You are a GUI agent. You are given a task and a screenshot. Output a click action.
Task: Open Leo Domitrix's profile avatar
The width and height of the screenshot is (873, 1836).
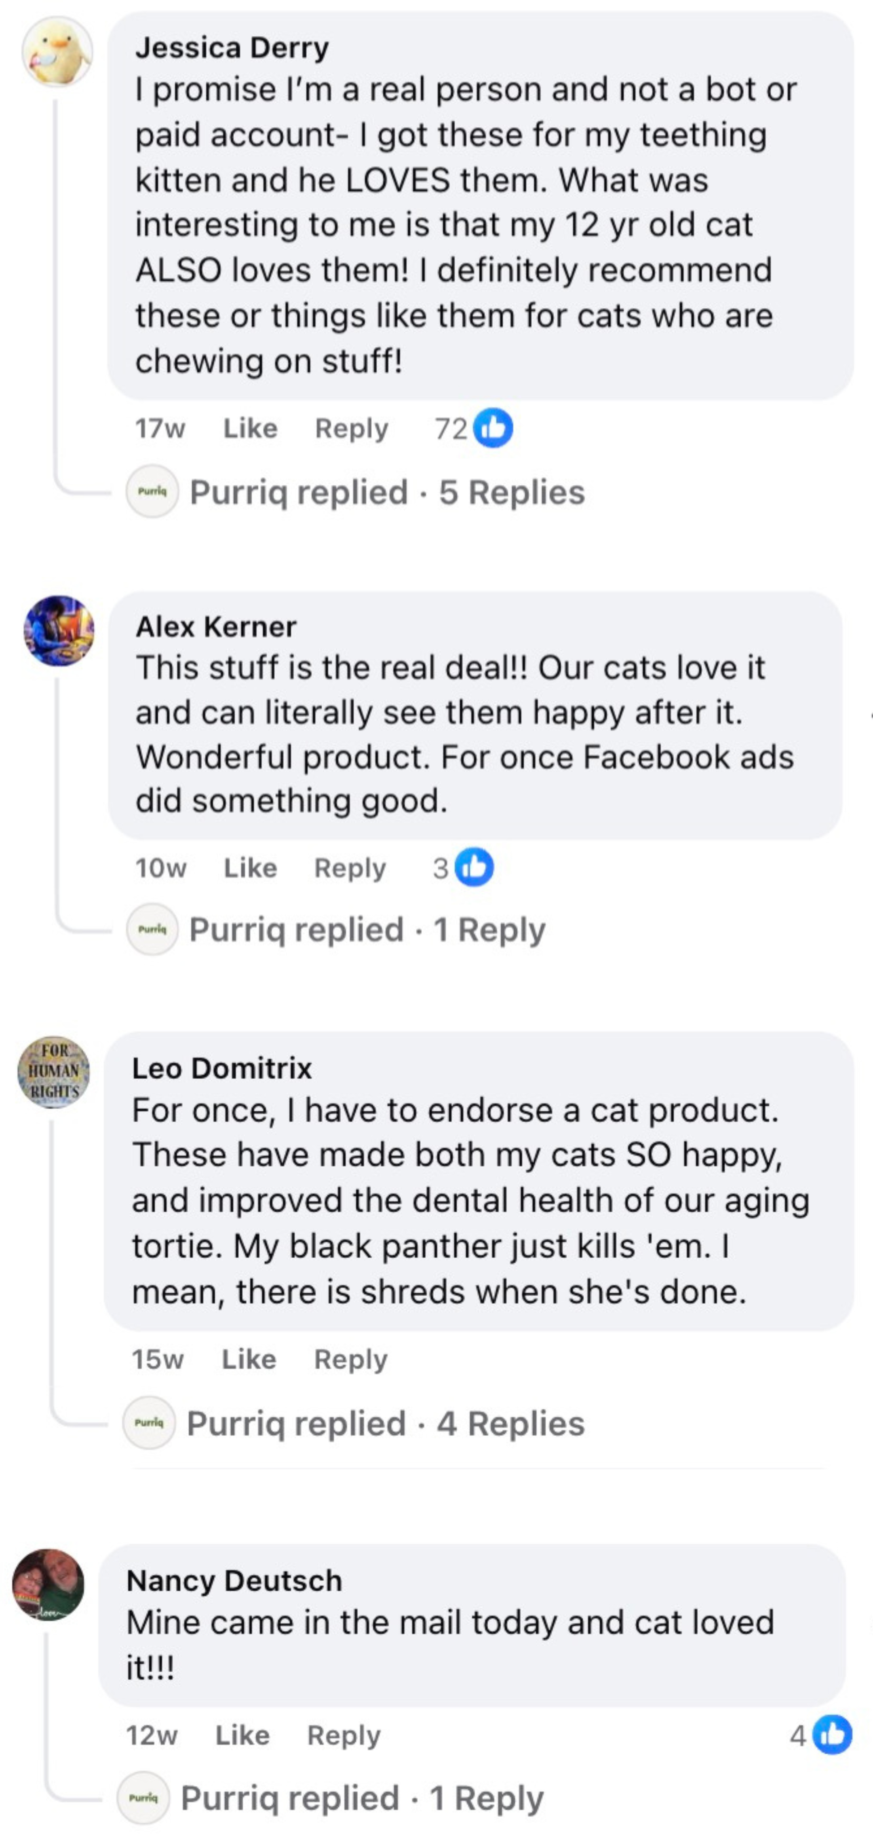tap(53, 1071)
